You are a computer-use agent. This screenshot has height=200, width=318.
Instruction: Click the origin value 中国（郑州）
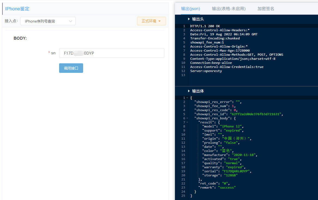click(x=236, y=139)
